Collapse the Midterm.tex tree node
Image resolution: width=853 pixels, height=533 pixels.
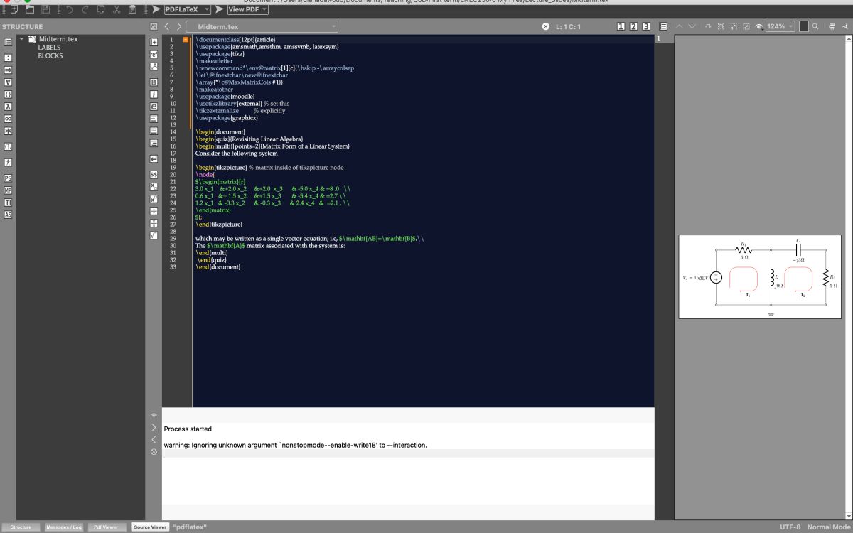pyautogui.click(x=22, y=39)
